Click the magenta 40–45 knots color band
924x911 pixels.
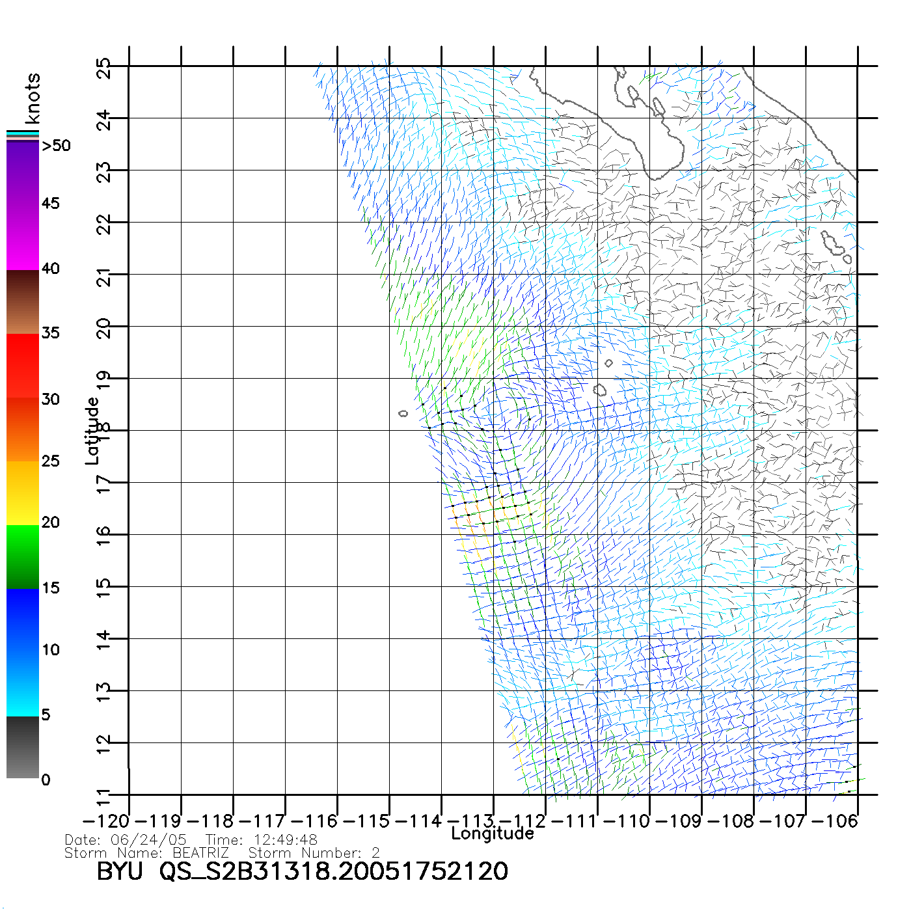pyautogui.click(x=23, y=238)
